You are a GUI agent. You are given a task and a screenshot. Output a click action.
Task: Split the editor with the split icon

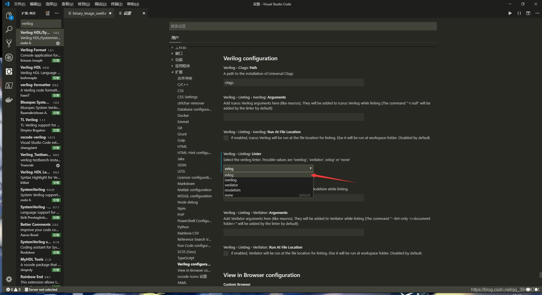[x=528, y=13]
